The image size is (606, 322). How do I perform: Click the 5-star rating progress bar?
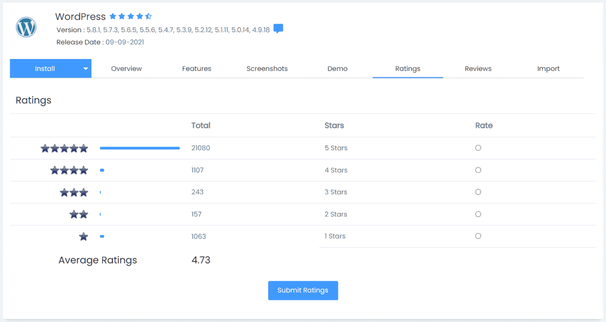point(140,148)
